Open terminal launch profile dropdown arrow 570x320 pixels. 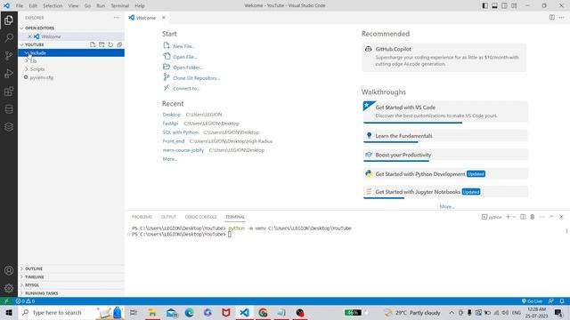515,217
